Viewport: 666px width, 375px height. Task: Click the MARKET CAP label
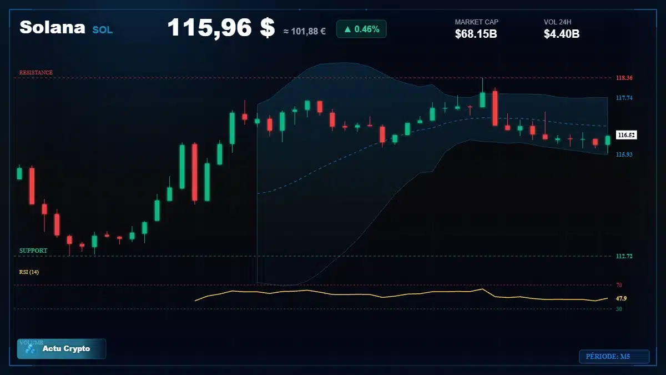coord(477,22)
